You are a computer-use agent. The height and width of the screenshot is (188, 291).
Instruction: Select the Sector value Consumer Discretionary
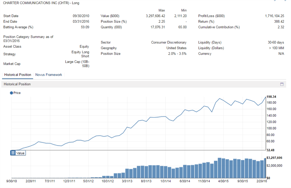(x=169, y=42)
